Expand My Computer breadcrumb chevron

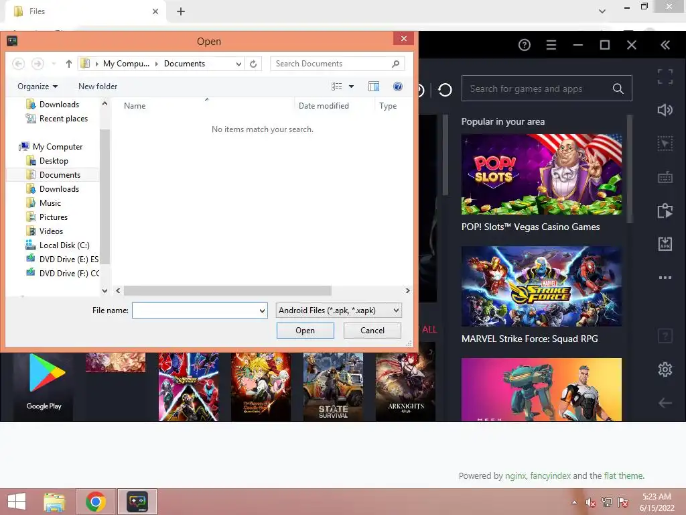[156, 64]
